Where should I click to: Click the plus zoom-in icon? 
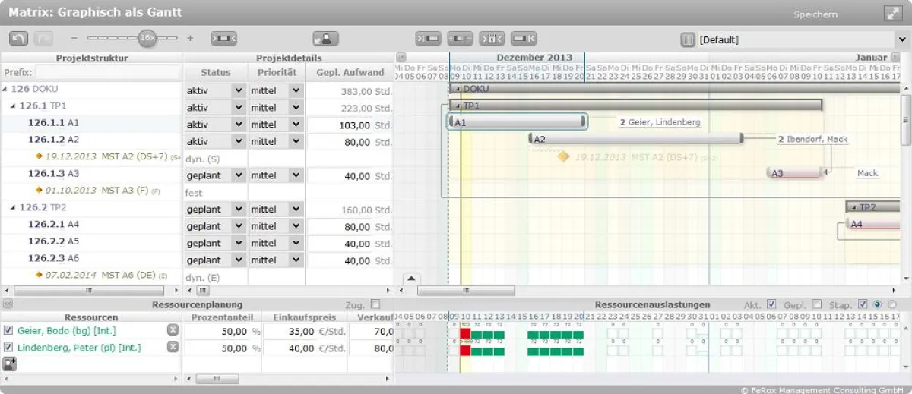tap(190, 38)
